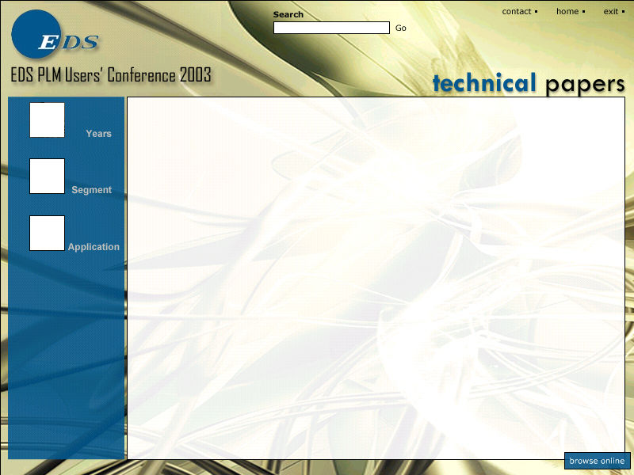The width and height of the screenshot is (634, 475).
Task: Open the Application label in sidebar
Action: (94, 247)
